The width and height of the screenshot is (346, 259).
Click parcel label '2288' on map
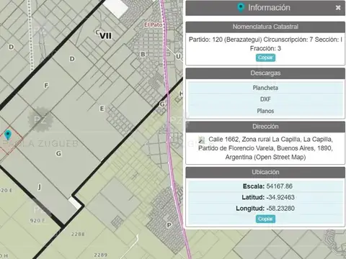[78, 234]
